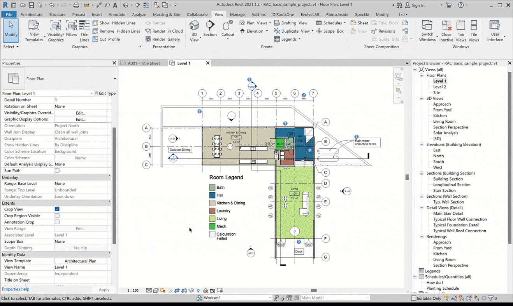Open the Floor Plan type selector dropdown
The height and width of the screenshot is (306, 513).
tap(114, 79)
